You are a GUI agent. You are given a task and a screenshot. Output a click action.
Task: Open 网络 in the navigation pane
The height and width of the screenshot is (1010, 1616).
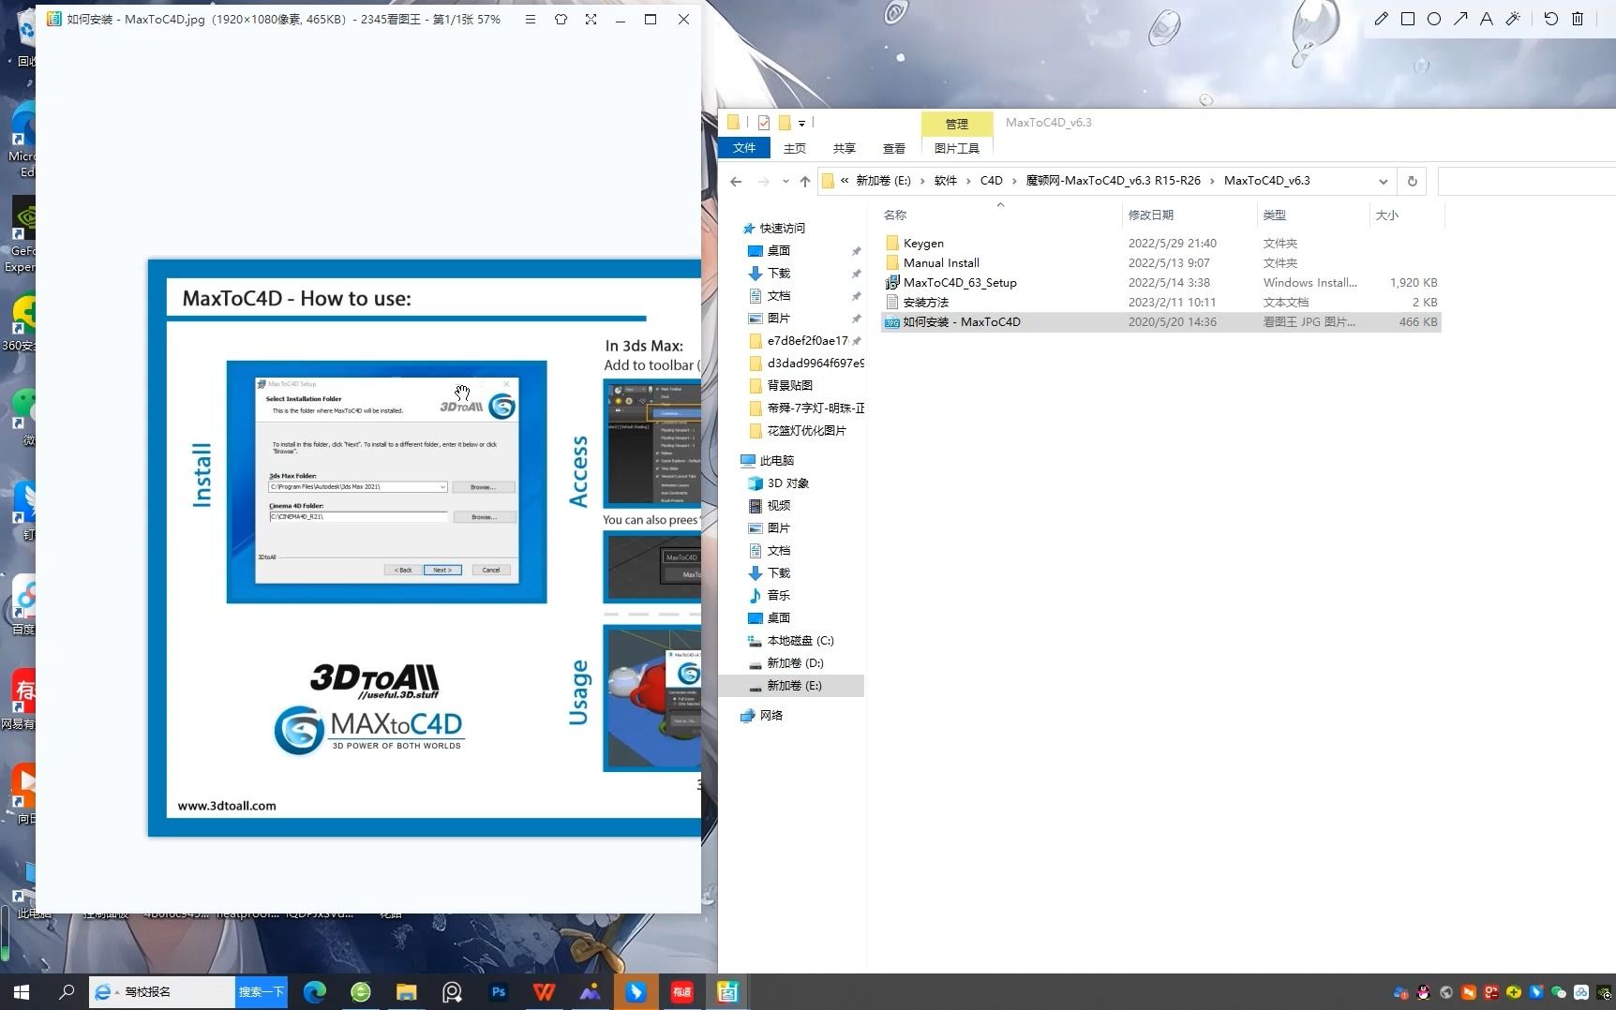(771, 716)
